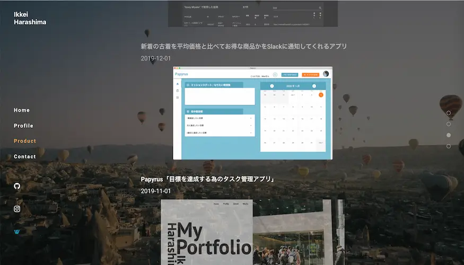Click the 2019-12-01 date text

(156, 58)
